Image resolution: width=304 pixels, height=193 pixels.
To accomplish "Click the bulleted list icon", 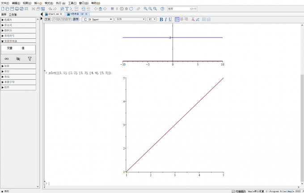I will 204,19.
